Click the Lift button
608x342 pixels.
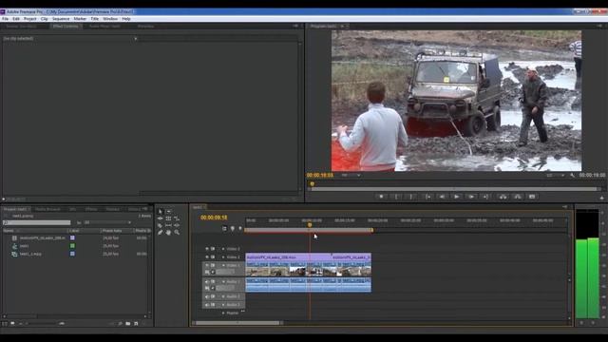tap(503, 197)
